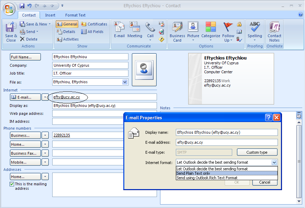Image resolution: width=305 pixels, height=208 pixels.
Task: Toggle 'This is the mailing address' checkbox
Action: (x=12, y=184)
